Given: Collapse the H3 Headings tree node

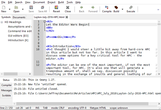Looking at the screenshot, I should click(x=2, y=22).
